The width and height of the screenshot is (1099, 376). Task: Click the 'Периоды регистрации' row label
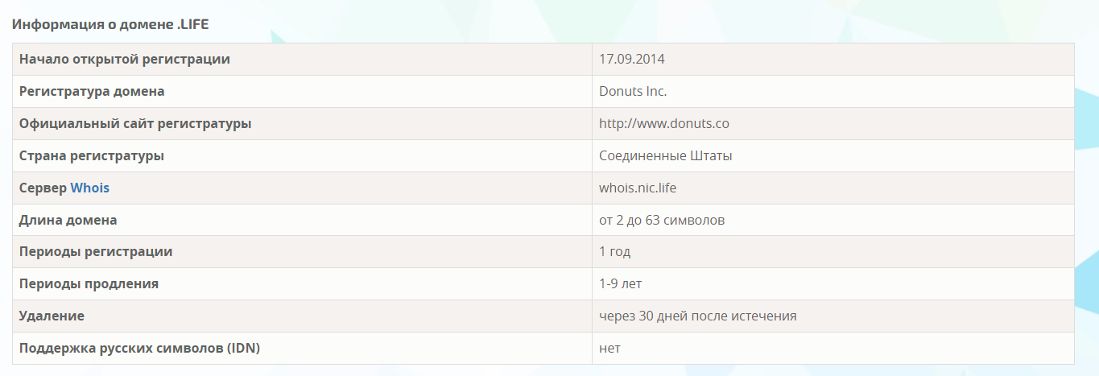click(96, 251)
